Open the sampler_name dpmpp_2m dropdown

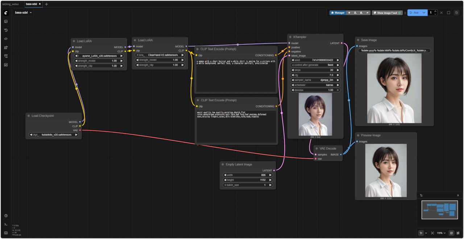[315, 80]
